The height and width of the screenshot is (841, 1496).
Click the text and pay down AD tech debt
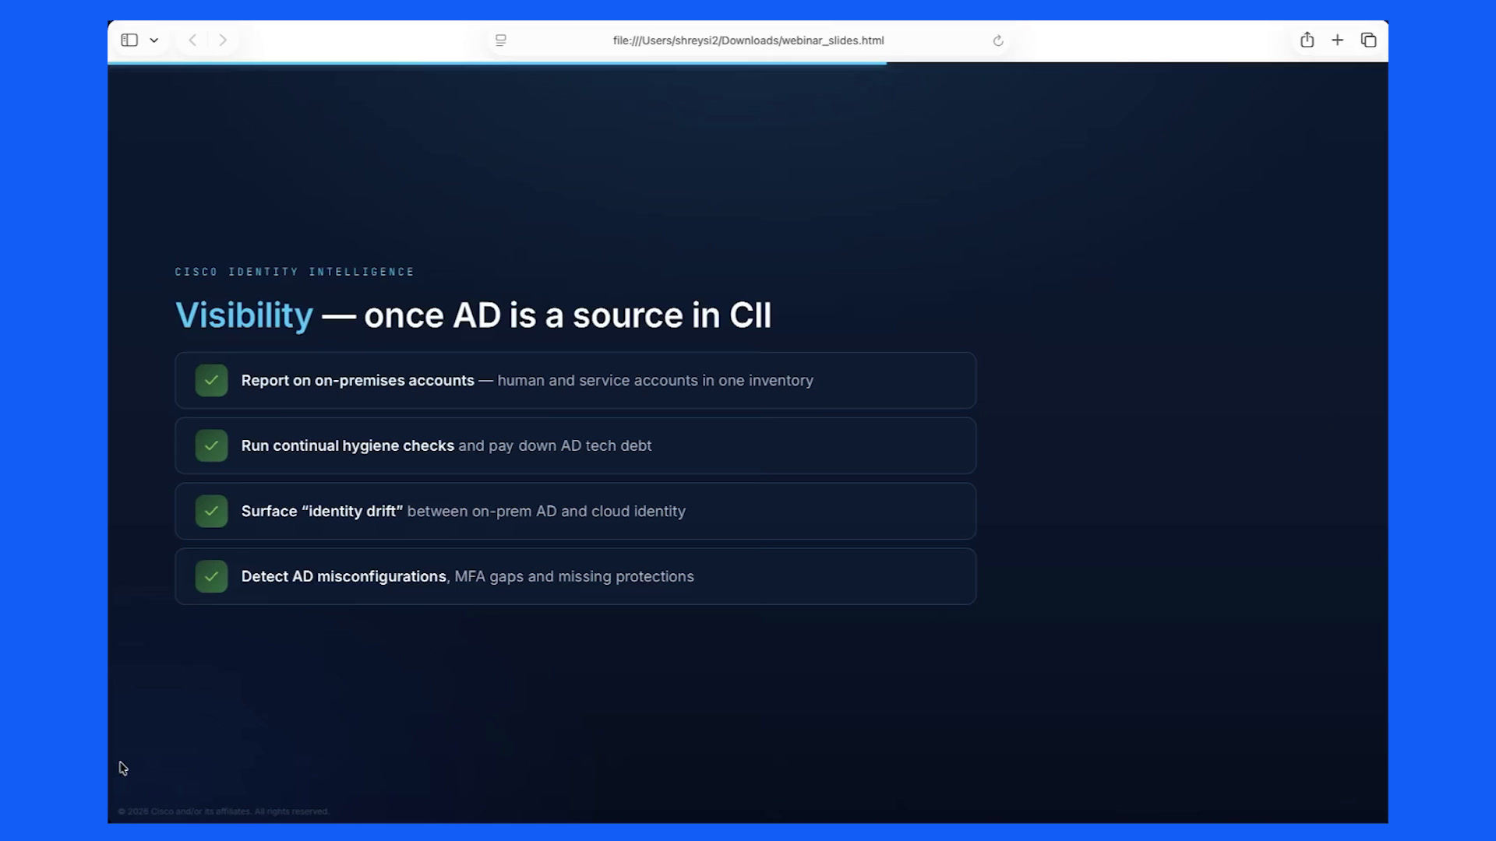(555, 445)
